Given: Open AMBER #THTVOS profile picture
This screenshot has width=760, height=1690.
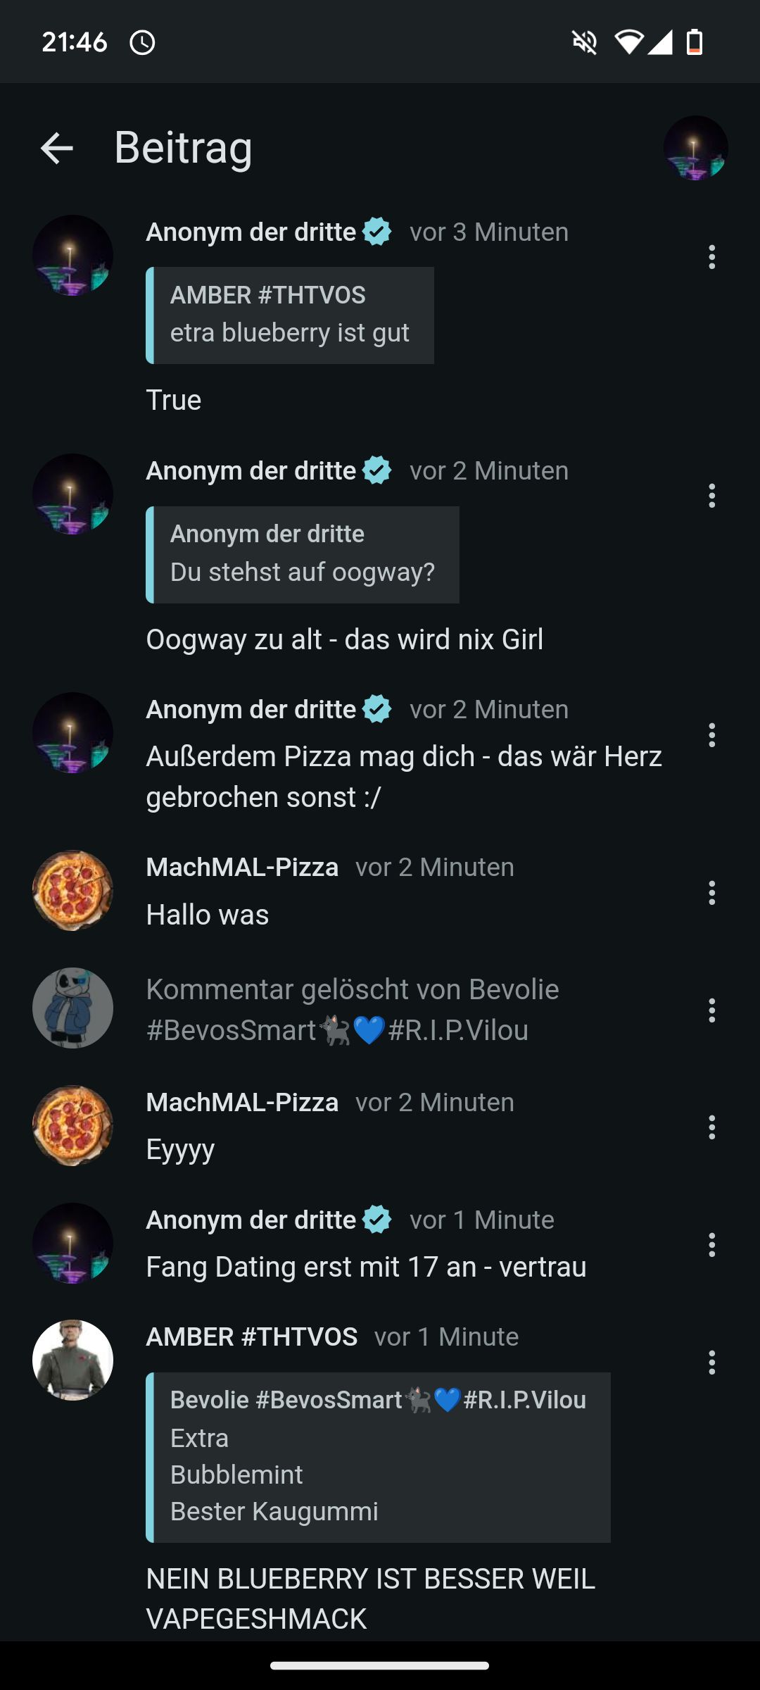Looking at the screenshot, I should coord(72,1360).
